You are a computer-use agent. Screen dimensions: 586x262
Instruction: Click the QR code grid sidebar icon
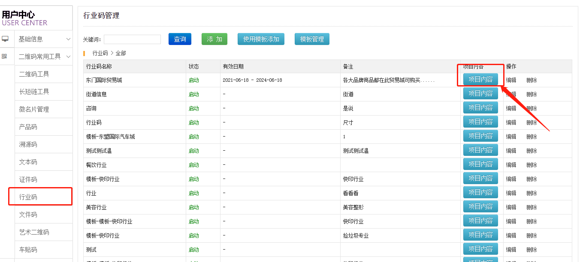point(5,56)
